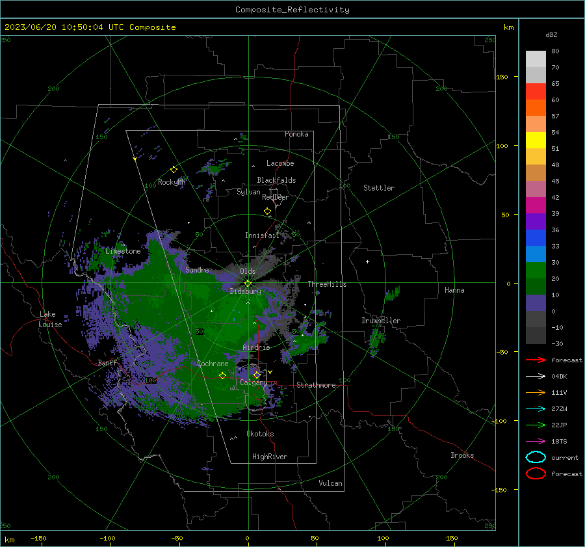Screen dimensions: 585x547
Task: Click the Vulcan city label
Action: coord(330,483)
